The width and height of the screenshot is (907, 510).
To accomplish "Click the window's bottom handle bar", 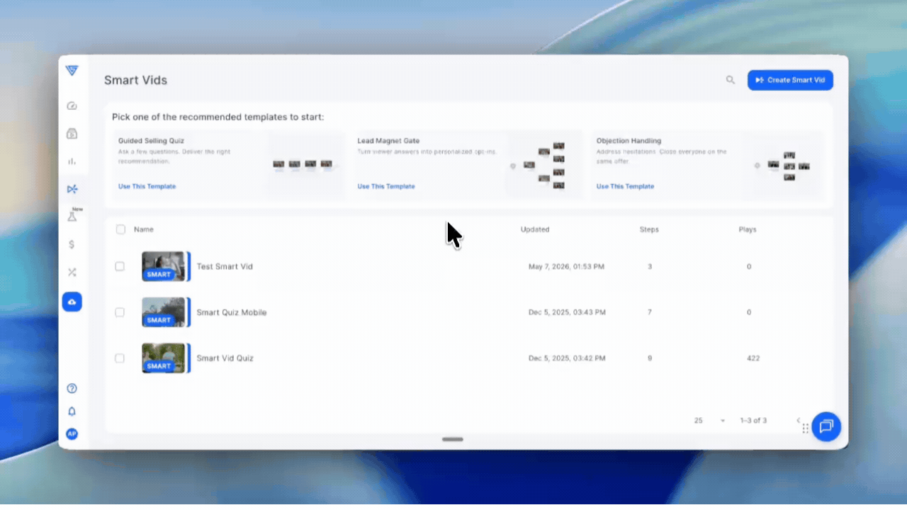I will pyautogui.click(x=453, y=439).
